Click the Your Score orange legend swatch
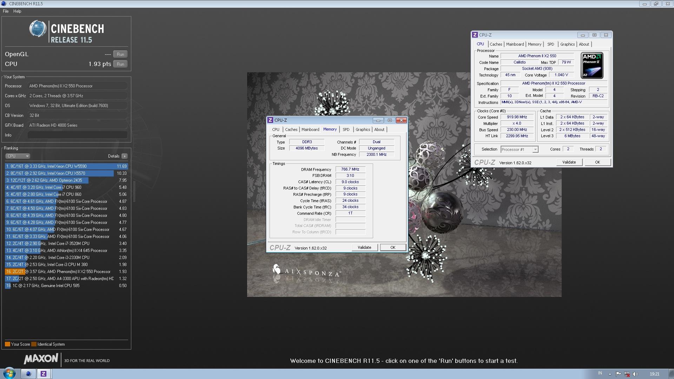Image resolution: width=674 pixels, height=379 pixels. point(7,344)
